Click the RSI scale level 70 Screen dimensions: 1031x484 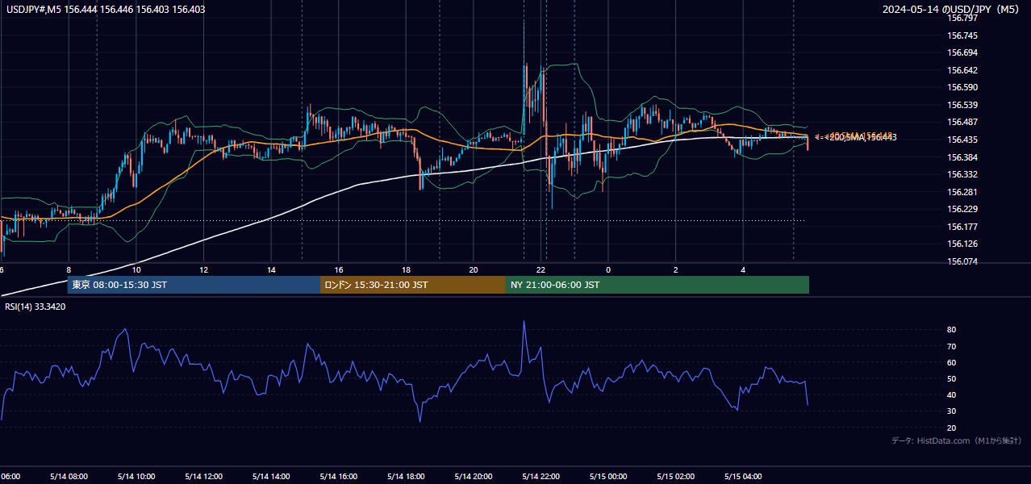point(951,346)
